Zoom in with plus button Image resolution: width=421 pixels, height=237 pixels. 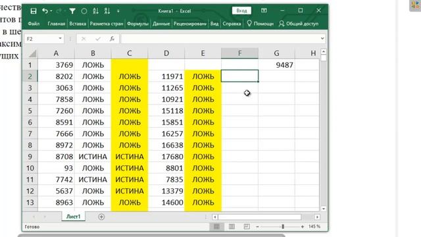(x=303, y=226)
